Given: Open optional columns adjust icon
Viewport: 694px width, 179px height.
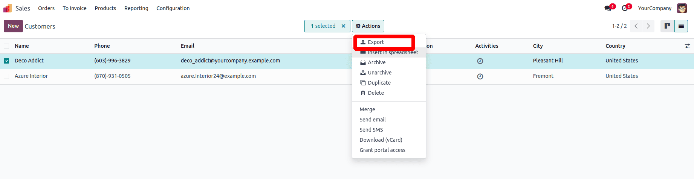Looking at the screenshot, I should tap(687, 46).
